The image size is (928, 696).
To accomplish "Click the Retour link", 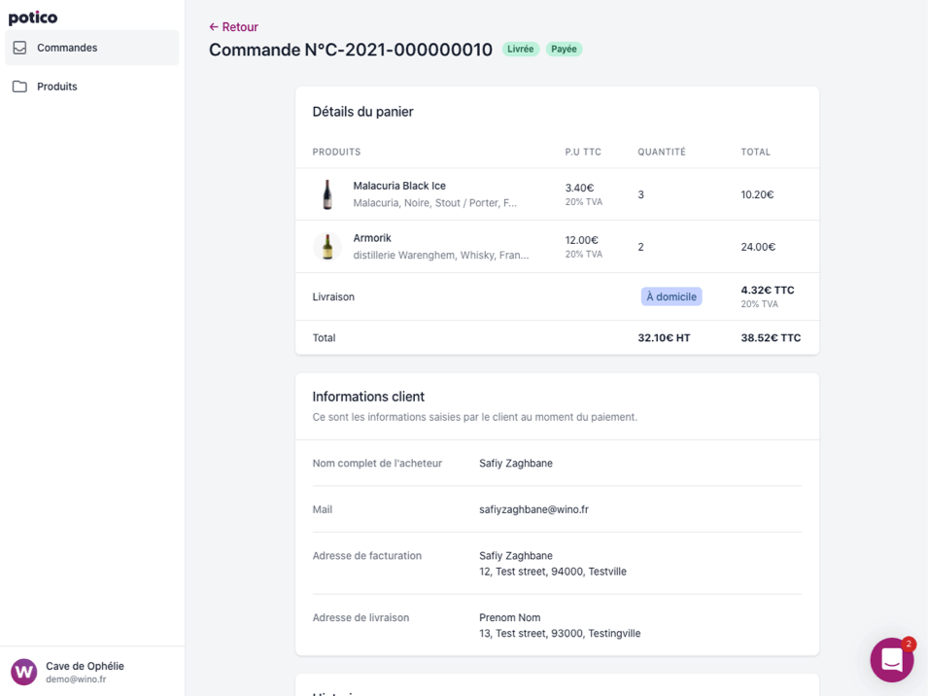I will (233, 26).
